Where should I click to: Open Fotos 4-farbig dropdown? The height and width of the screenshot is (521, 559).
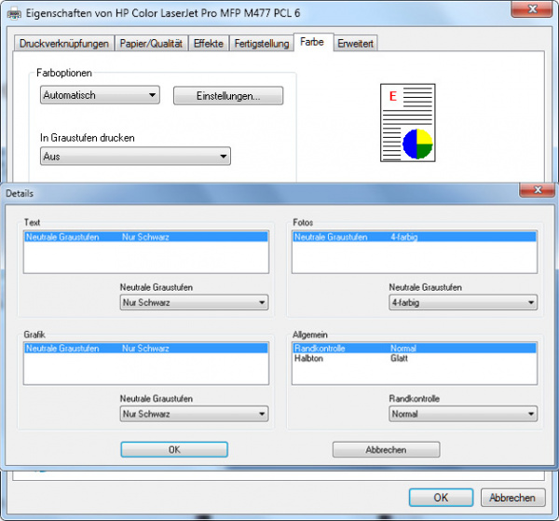463,303
